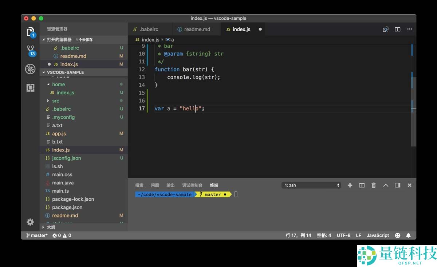Select the 1: zsh terminal dropdown
Image resolution: width=437 pixels, height=267 pixels.
tap(311, 185)
